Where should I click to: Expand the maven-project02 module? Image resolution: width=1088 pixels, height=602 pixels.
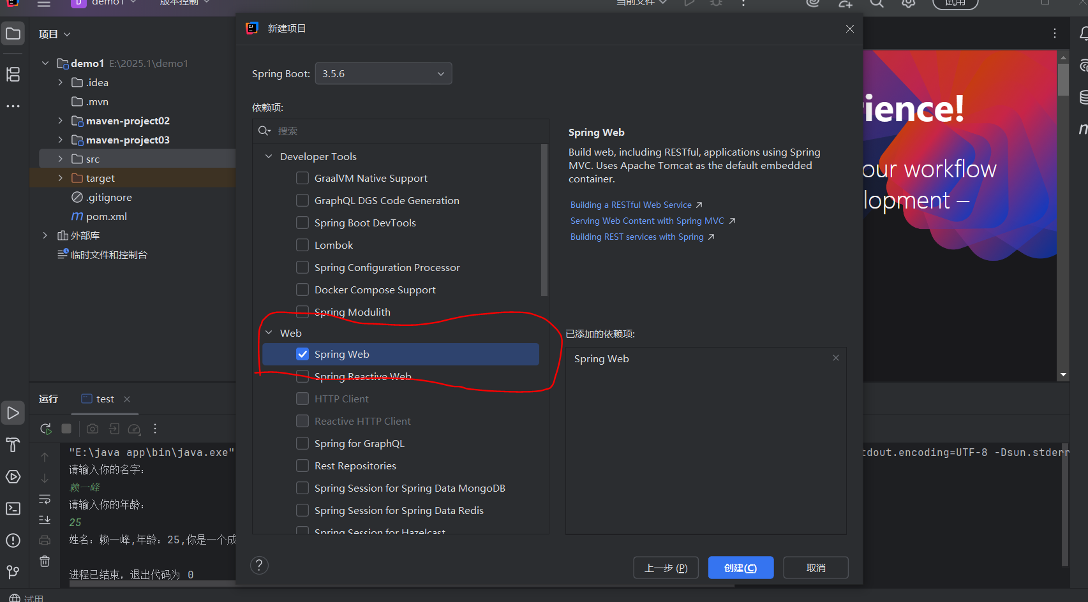(x=61, y=121)
